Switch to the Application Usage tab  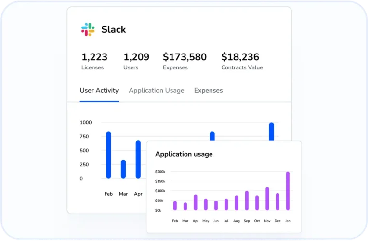pos(157,91)
